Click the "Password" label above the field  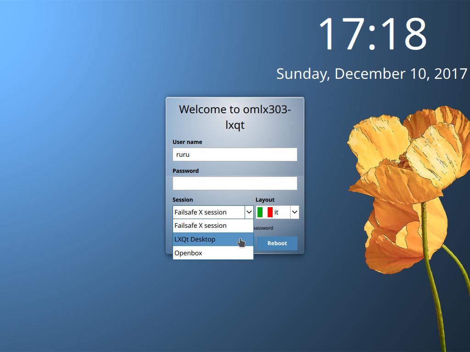tap(185, 171)
